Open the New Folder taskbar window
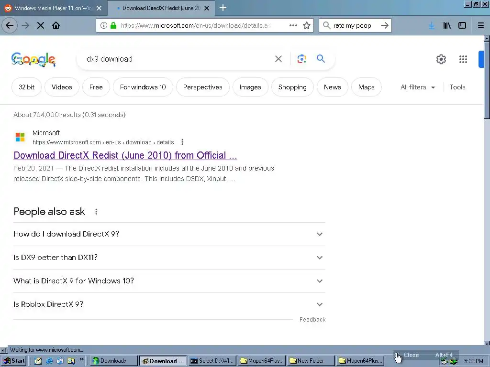This screenshot has height=367, width=490. (311, 361)
